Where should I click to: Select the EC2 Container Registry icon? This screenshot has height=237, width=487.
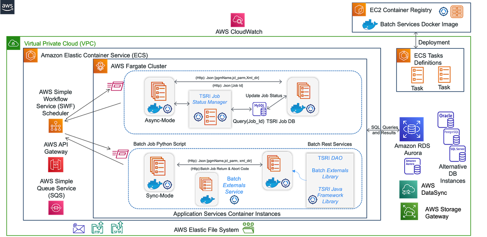(x=360, y=11)
